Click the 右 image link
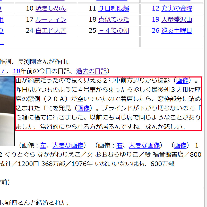Viewport: 207px width, 207px height. (x=119, y=145)
